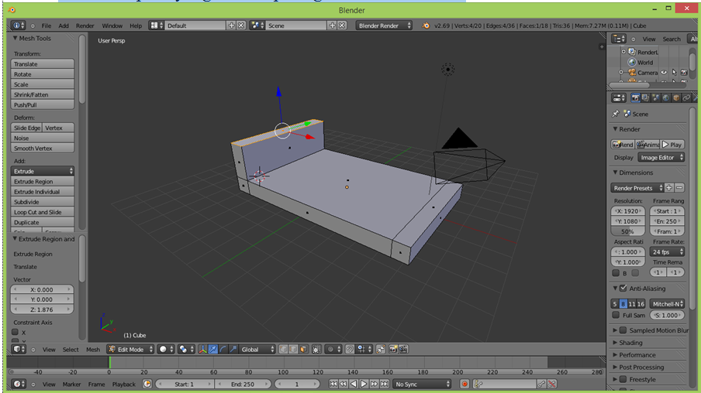Open the viewport shading sphere selector
Image resolution: width=701 pixels, height=393 pixels.
point(166,350)
